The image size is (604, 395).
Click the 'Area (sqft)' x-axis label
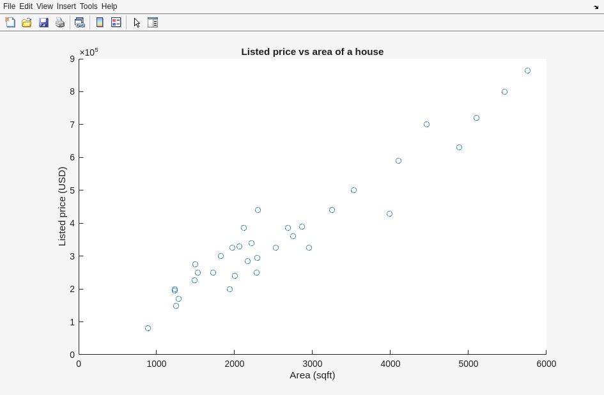point(312,375)
